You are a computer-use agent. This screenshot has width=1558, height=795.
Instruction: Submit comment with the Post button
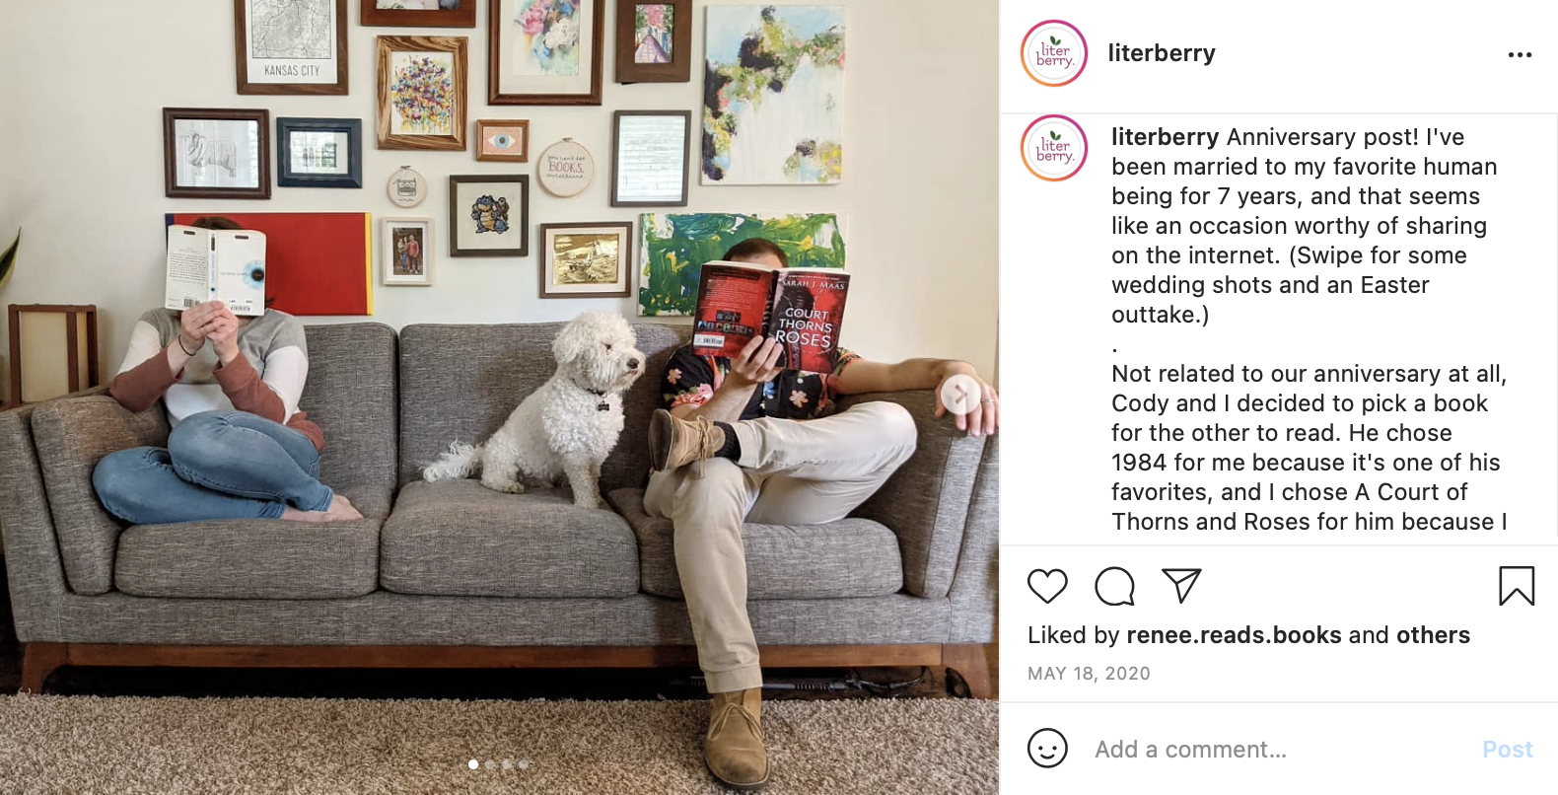(1508, 750)
